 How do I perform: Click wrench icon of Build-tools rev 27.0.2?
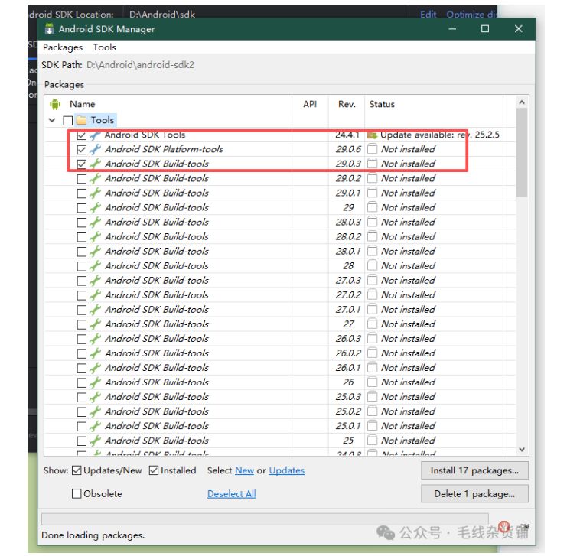(x=95, y=295)
